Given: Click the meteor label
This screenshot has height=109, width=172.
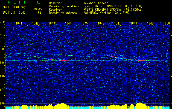Looking at the screenshot, I should tap(39, 8).
